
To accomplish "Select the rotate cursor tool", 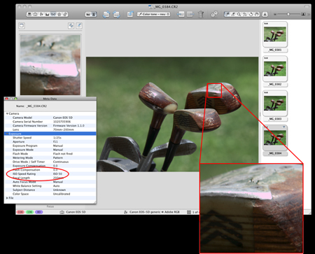I will pyautogui.click(x=251, y=15).
